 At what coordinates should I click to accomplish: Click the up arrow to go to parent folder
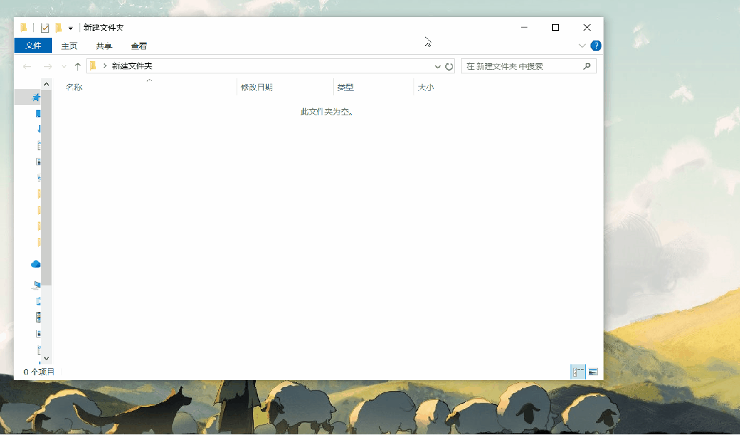[77, 67]
